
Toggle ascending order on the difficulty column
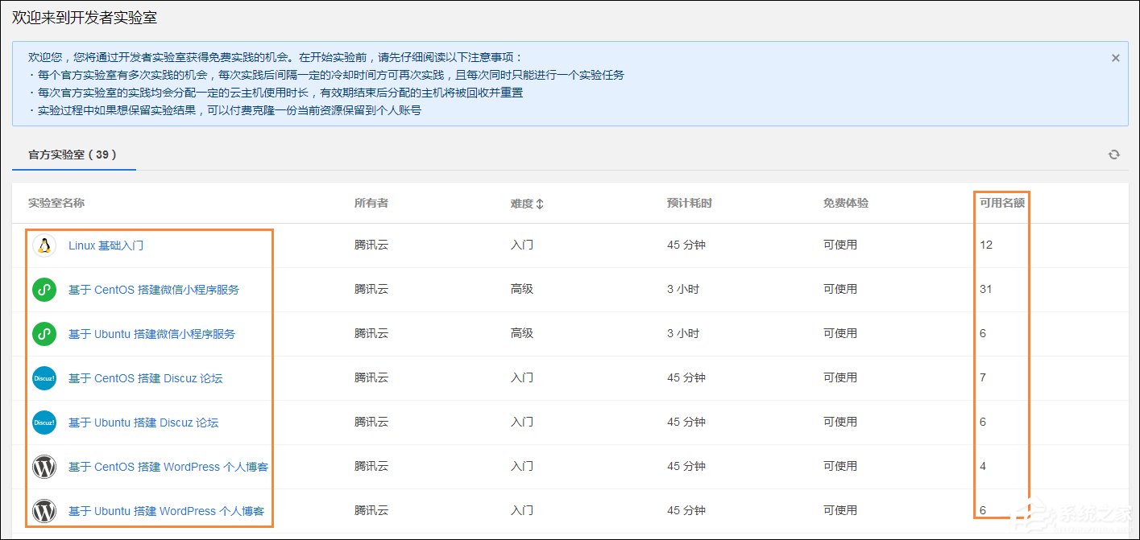click(x=538, y=200)
